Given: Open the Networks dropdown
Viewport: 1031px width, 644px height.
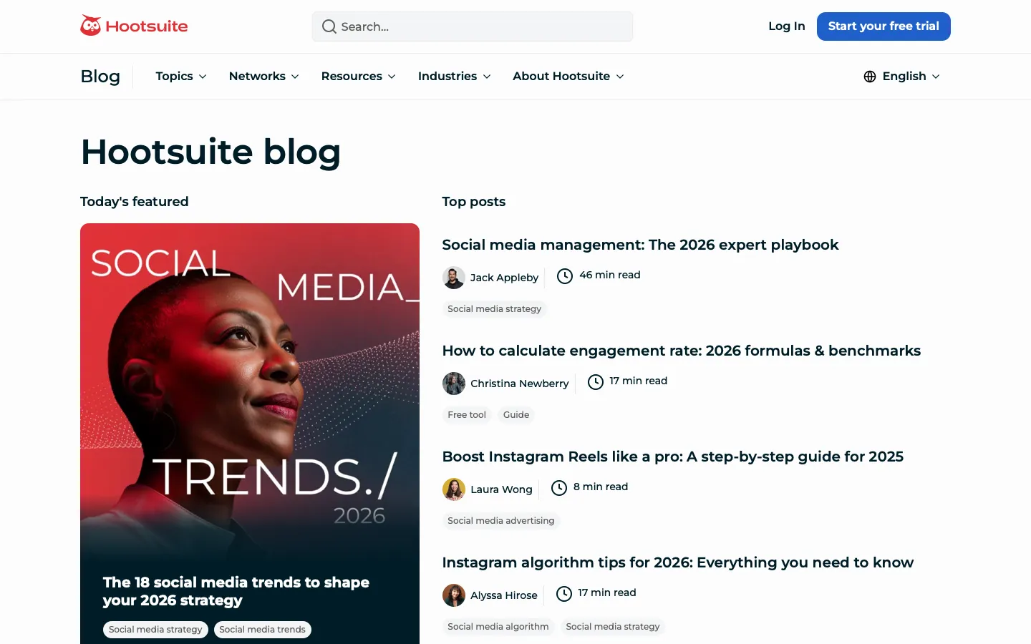Looking at the screenshot, I should coord(264,77).
